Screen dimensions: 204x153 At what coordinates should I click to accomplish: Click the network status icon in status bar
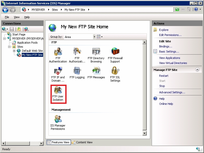point(198,149)
